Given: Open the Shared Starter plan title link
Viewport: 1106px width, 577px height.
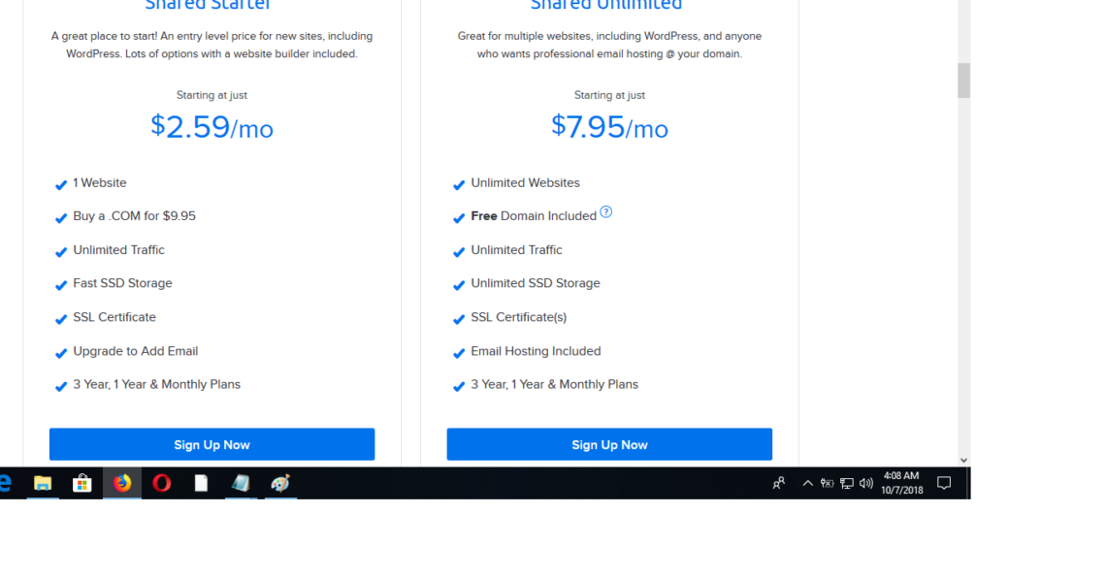Looking at the screenshot, I should click(x=208, y=5).
